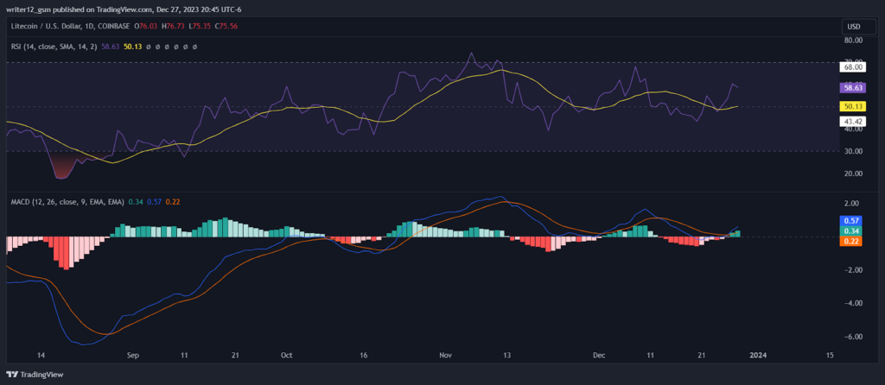Screen dimensions: 885x385
Task: Click the -4.00 MACD scale label
Action: [851, 303]
